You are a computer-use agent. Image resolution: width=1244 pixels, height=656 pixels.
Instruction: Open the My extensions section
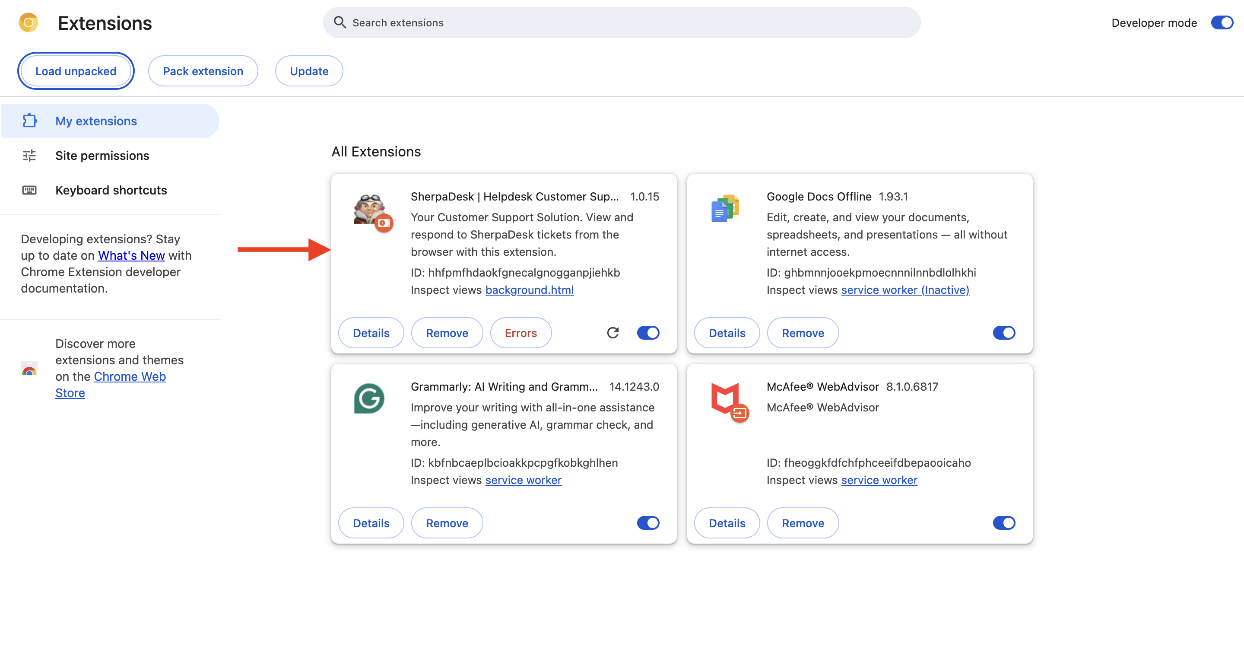[x=95, y=121]
